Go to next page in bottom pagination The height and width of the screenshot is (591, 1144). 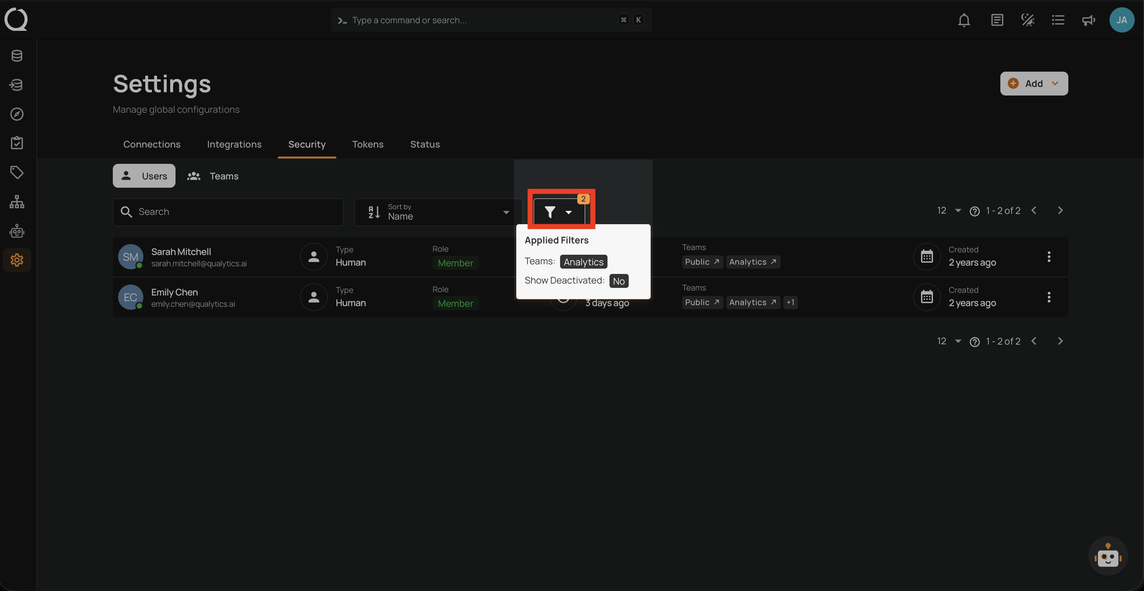[x=1060, y=341]
